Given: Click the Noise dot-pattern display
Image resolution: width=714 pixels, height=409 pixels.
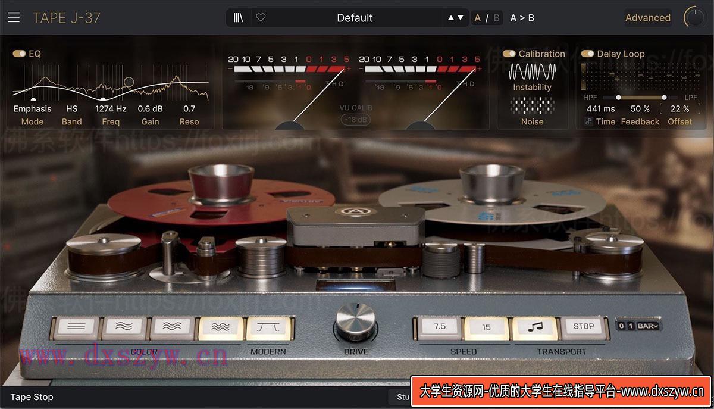Looking at the screenshot, I should pos(533,106).
